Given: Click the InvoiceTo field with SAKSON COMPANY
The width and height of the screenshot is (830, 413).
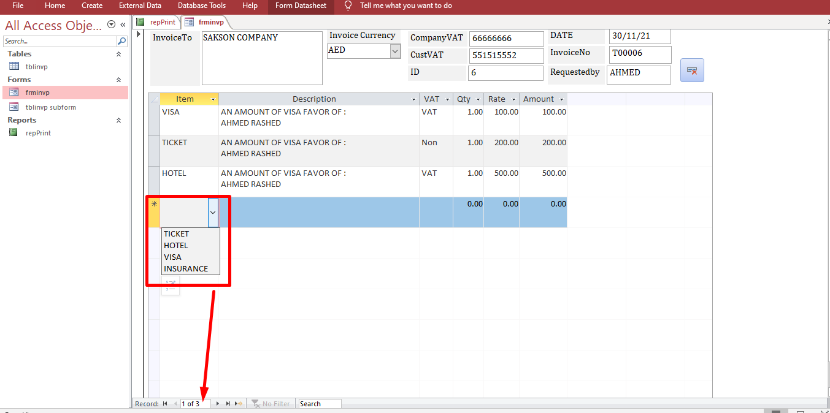Looking at the screenshot, I should click(262, 58).
